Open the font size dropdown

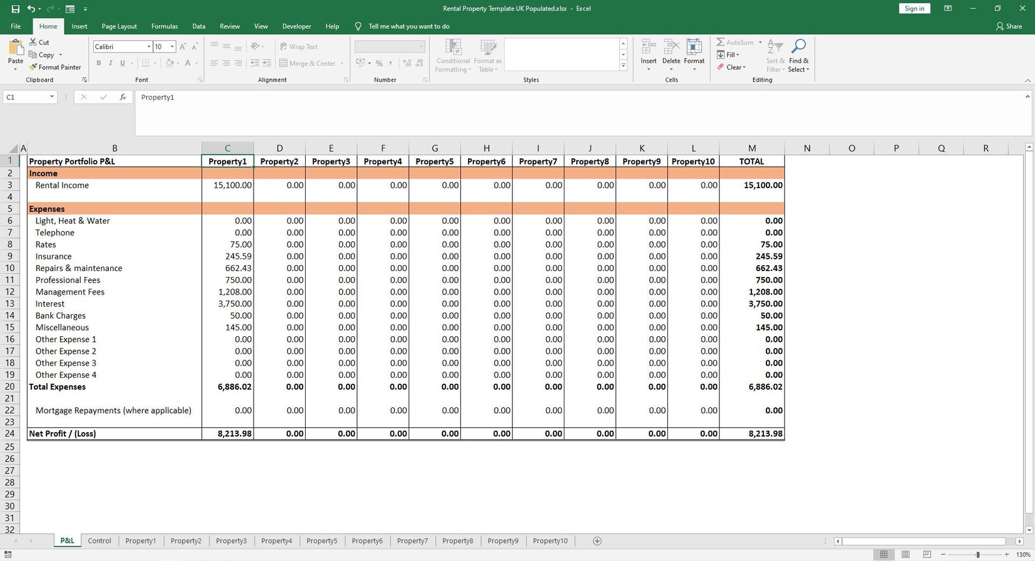coord(172,47)
